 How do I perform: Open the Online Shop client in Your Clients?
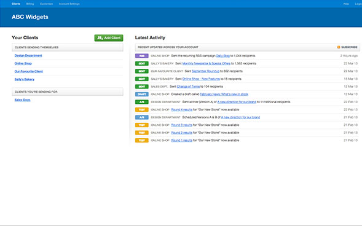click(x=23, y=63)
